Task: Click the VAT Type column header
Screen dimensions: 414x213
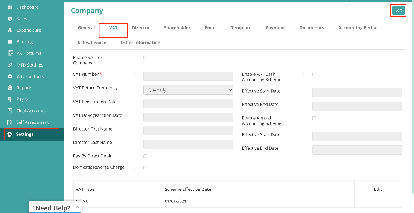Action: click(x=85, y=189)
